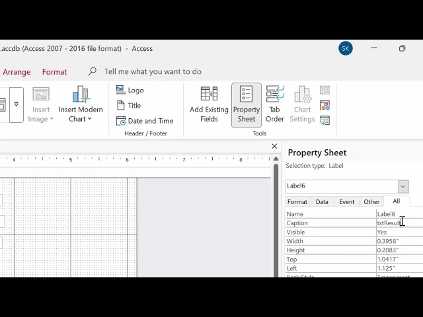Select the All property tab
This screenshot has height=317, width=423.
point(397,201)
